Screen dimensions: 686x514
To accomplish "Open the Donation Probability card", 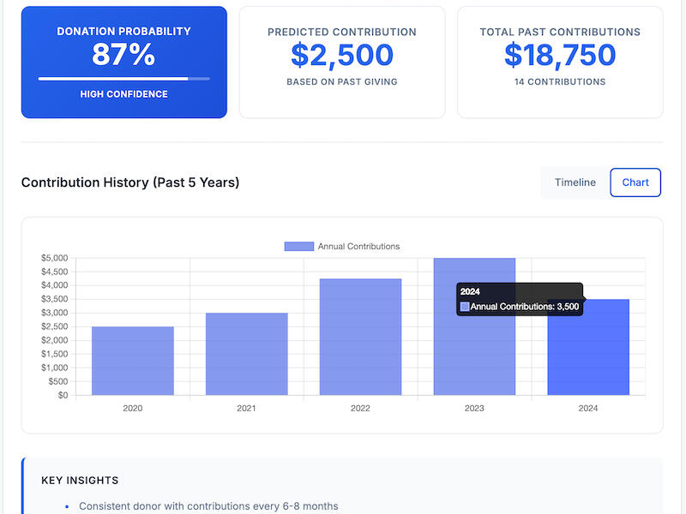I will 123,61.
